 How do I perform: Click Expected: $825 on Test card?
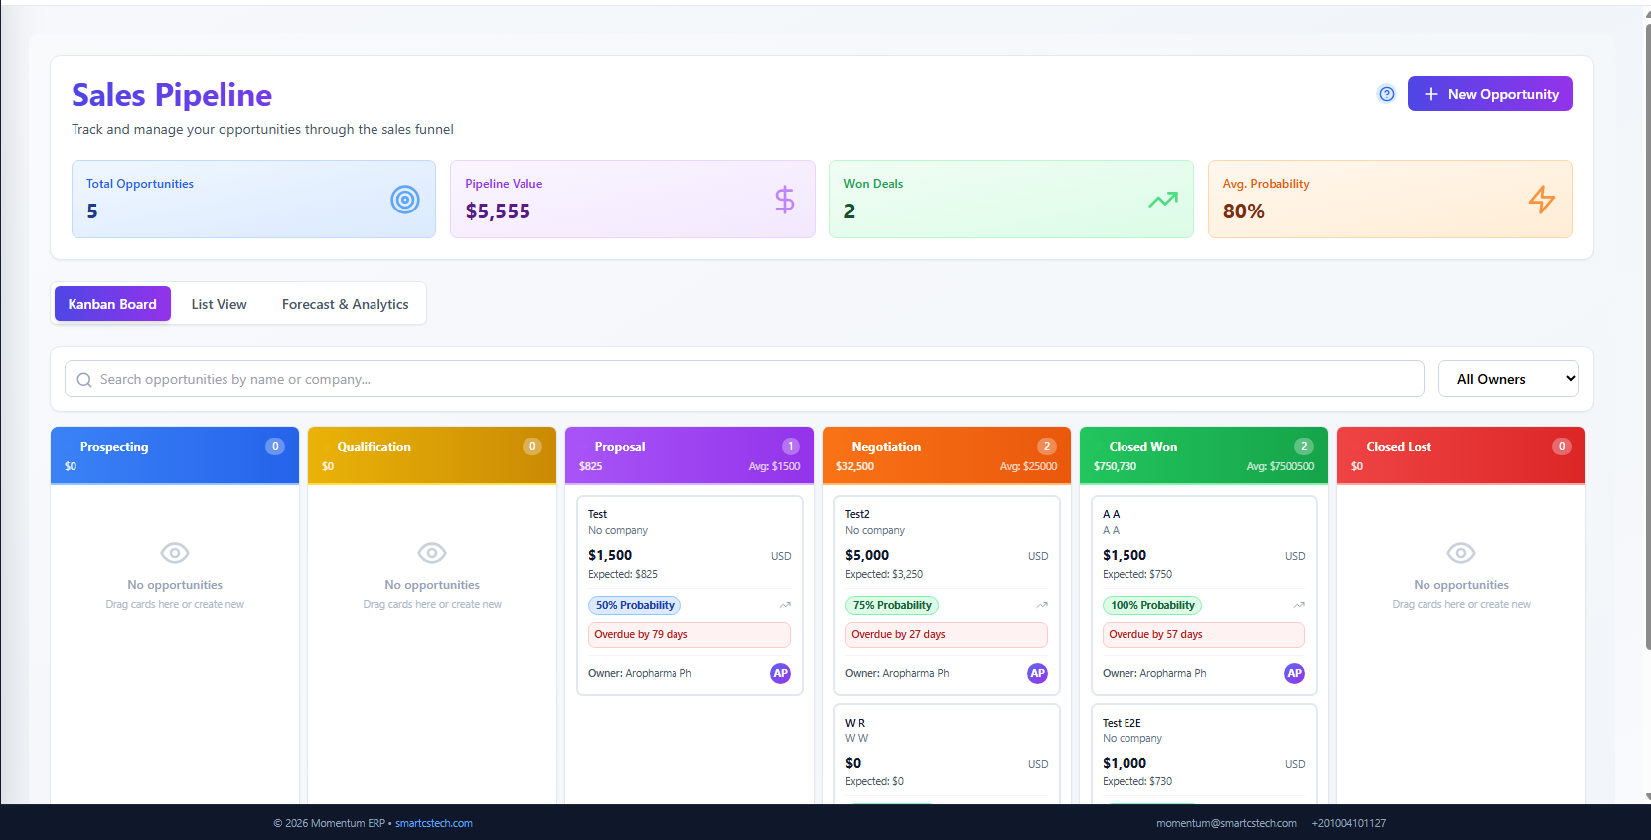[623, 574]
